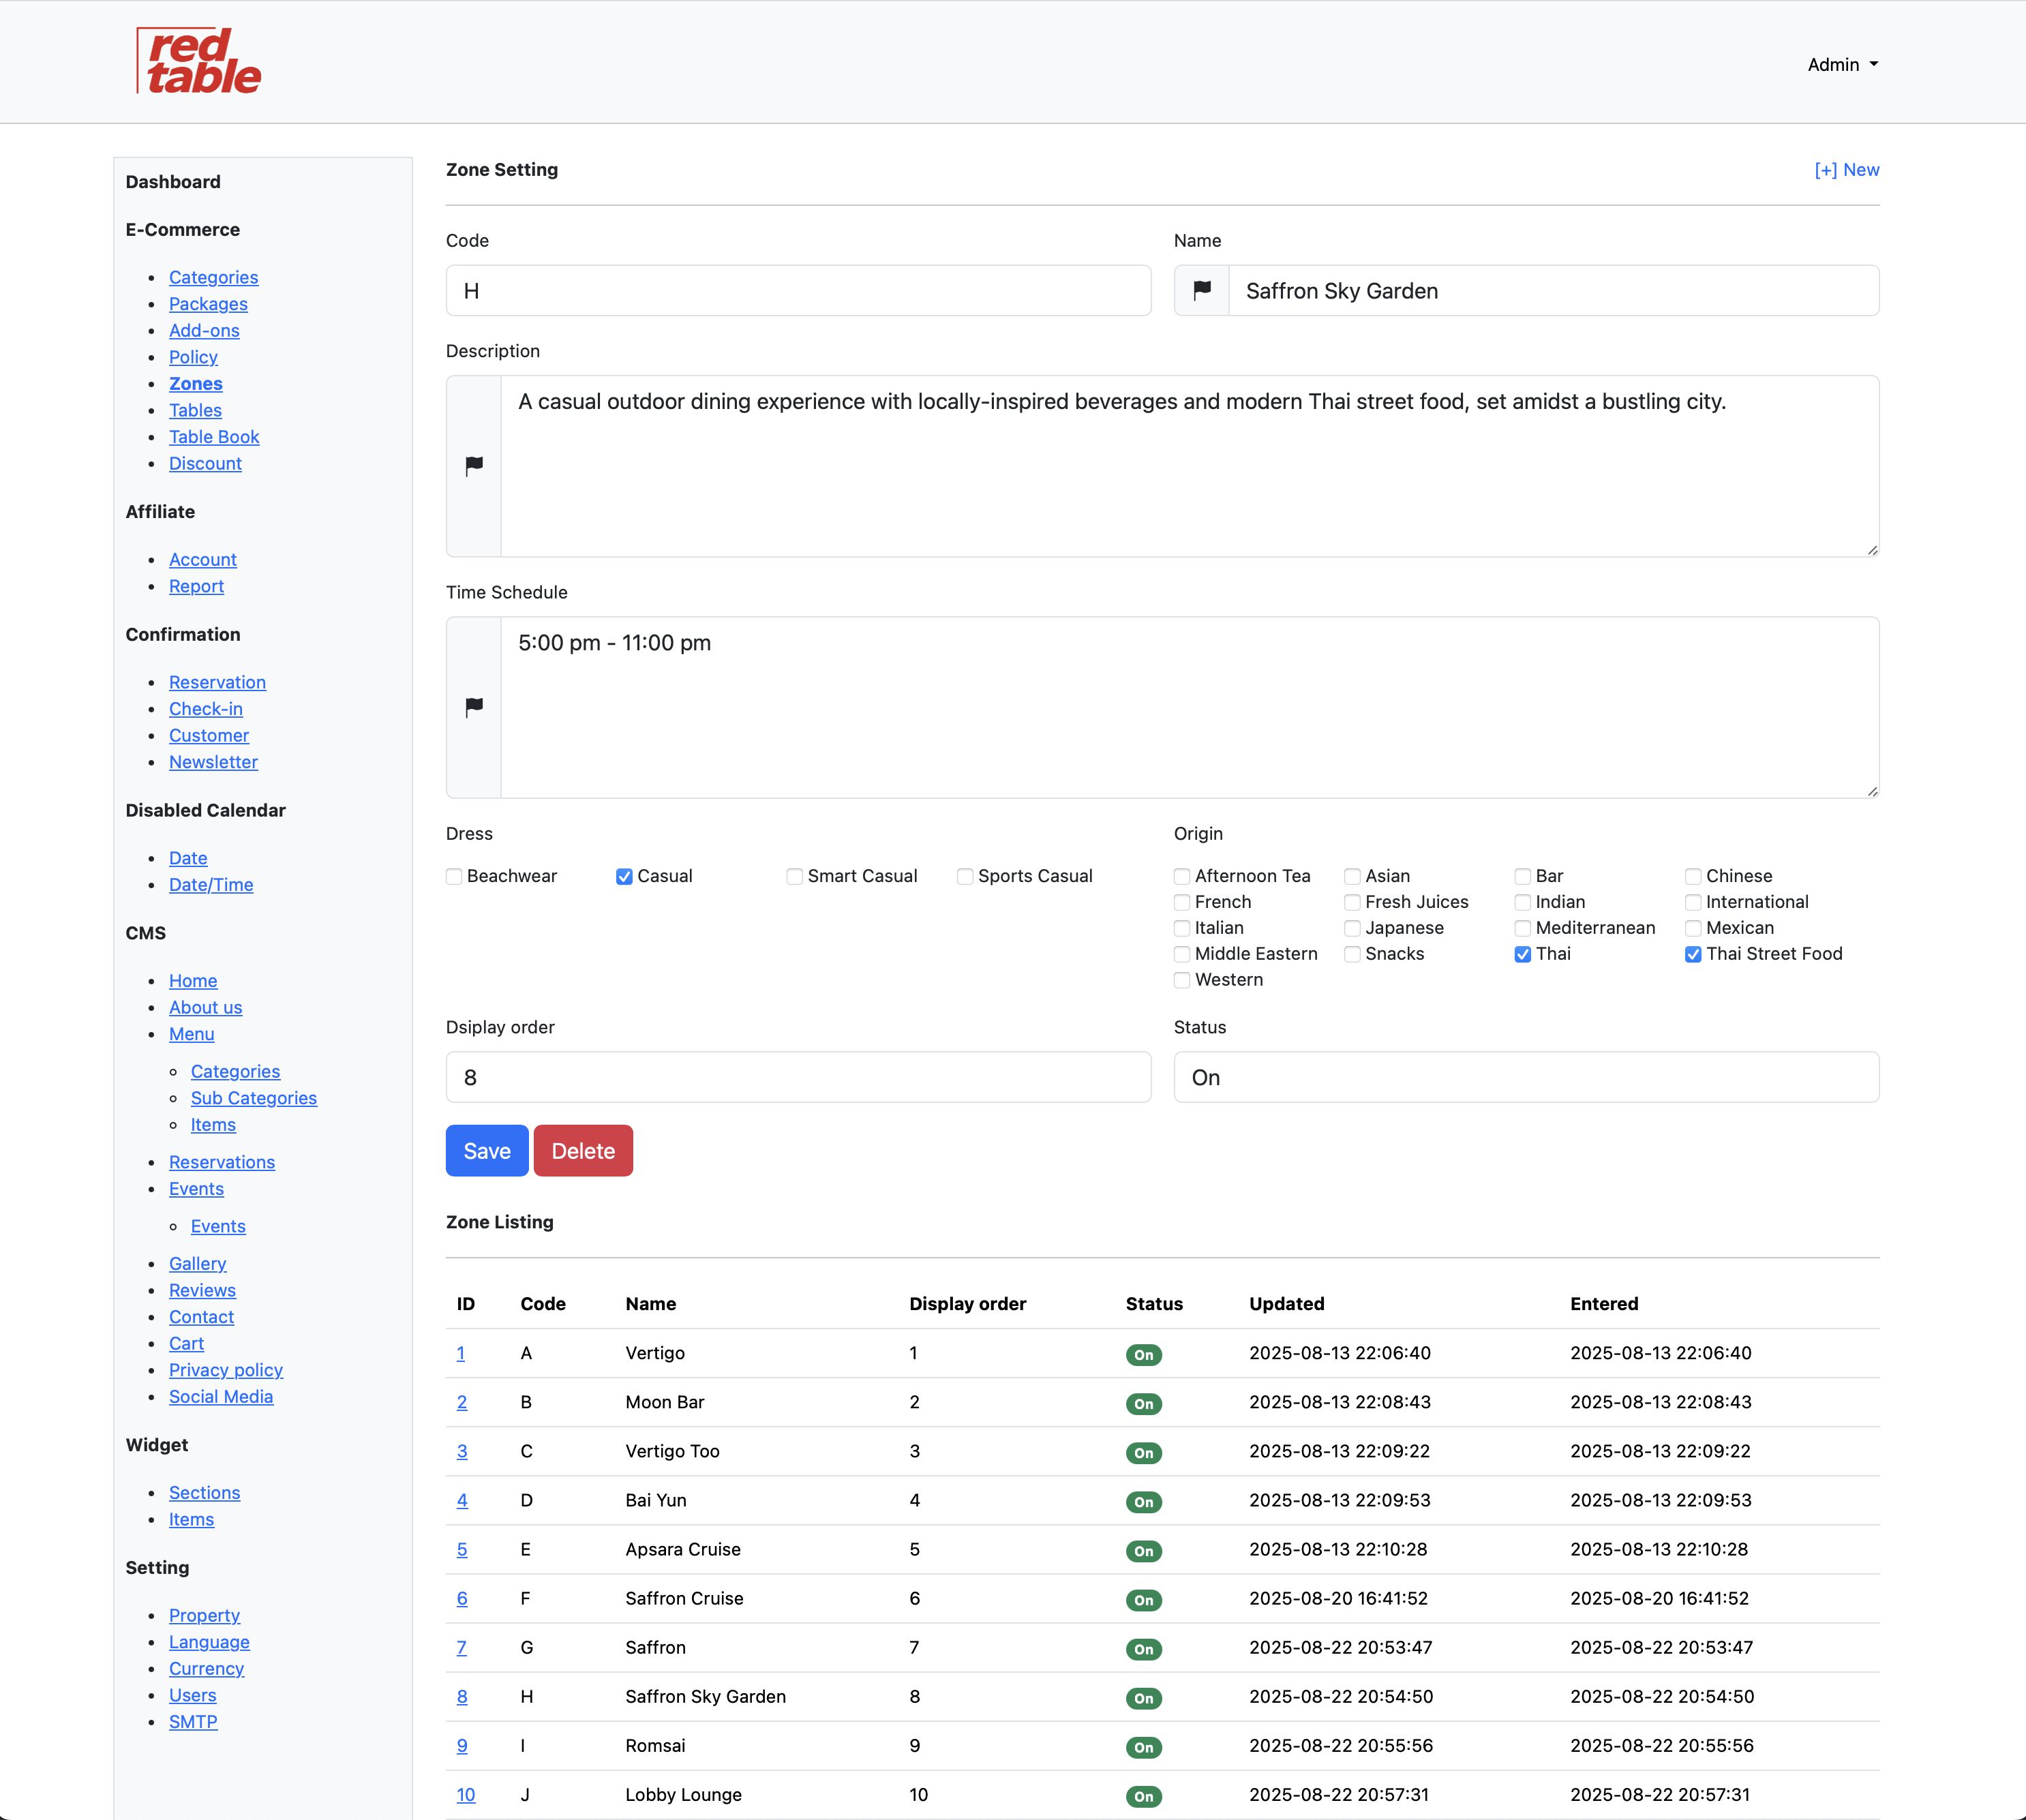The image size is (2026, 1820).
Task: Click the On badge for Romsai row
Action: click(1143, 1747)
